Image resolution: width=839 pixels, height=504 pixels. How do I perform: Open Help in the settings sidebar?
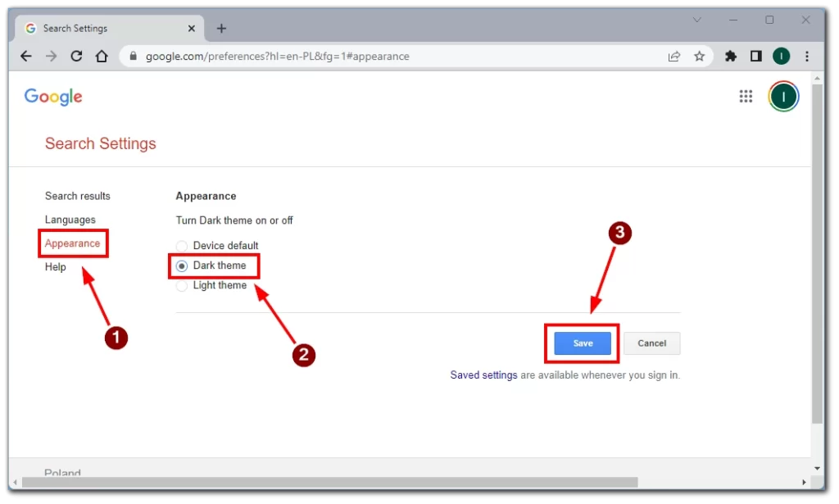(x=55, y=267)
